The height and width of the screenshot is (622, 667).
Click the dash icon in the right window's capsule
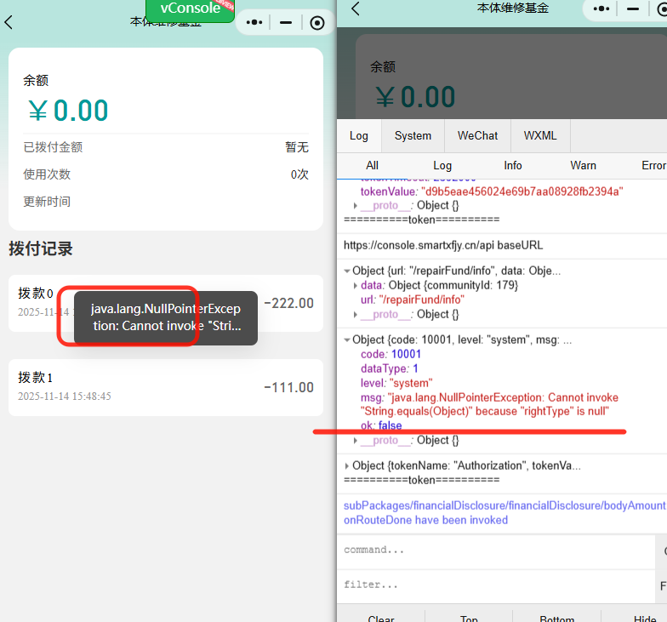pos(633,9)
